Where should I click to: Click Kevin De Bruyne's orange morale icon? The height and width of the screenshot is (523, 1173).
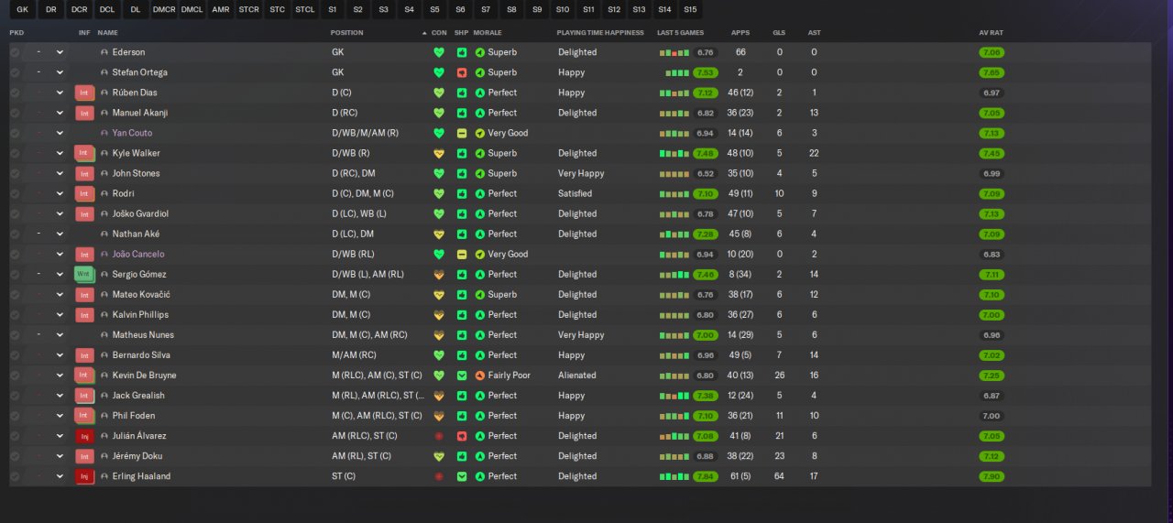point(480,376)
